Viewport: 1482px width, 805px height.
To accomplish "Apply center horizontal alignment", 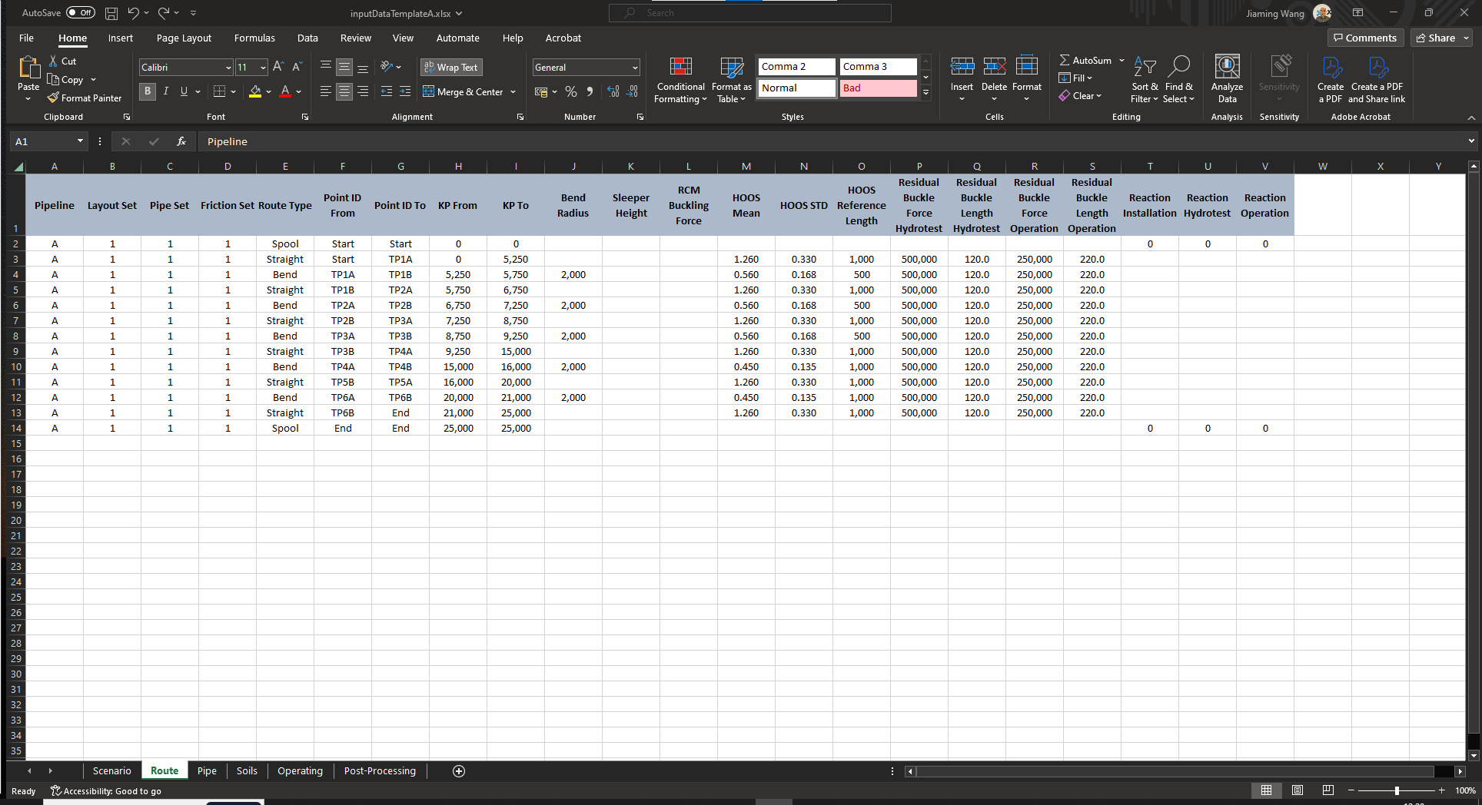I will pyautogui.click(x=344, y=91).
